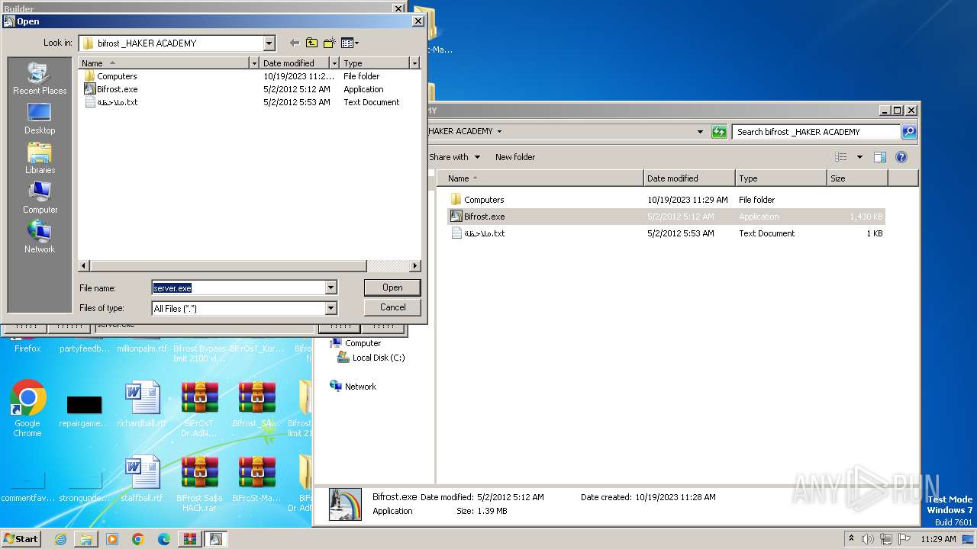
Task: Sort Explorer list by Date modified
Action: click(x=690, y=178)
